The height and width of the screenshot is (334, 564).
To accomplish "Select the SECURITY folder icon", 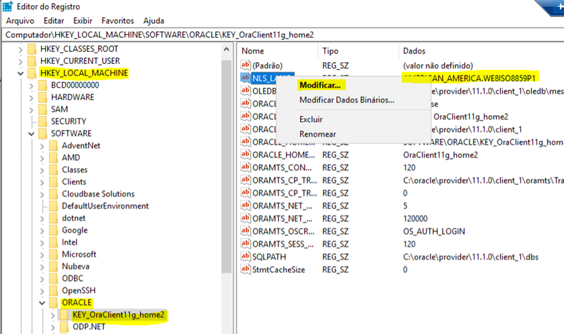I will (42, 121).
